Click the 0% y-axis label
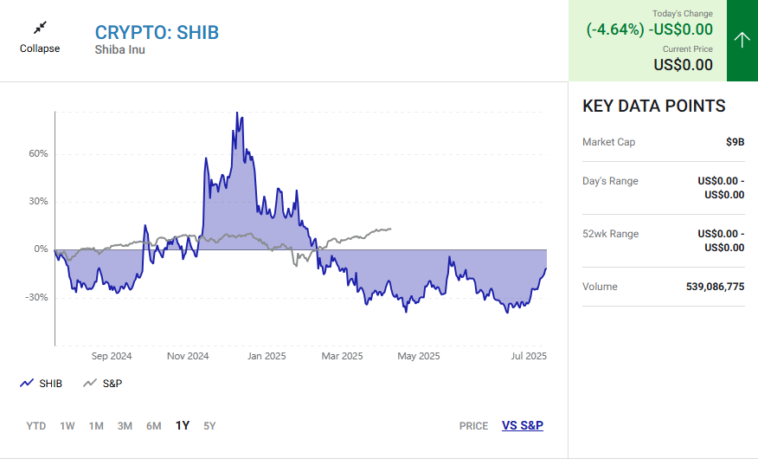The height and width of the screenshot is (459, 758). pos(41,249)
